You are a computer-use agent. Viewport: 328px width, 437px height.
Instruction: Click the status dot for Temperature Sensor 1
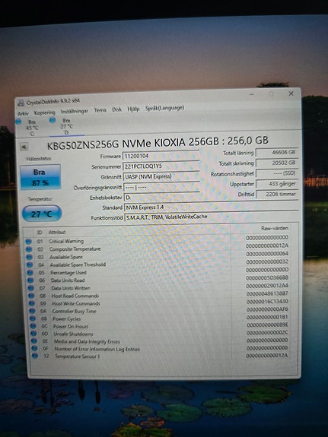pos(35,356)
